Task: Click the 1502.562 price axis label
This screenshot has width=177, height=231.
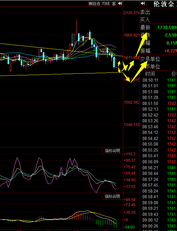Action: [131, 102]
